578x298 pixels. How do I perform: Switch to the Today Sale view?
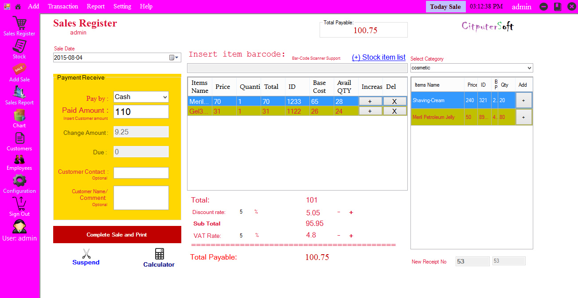pyautogui.click(x=445, y=6)
